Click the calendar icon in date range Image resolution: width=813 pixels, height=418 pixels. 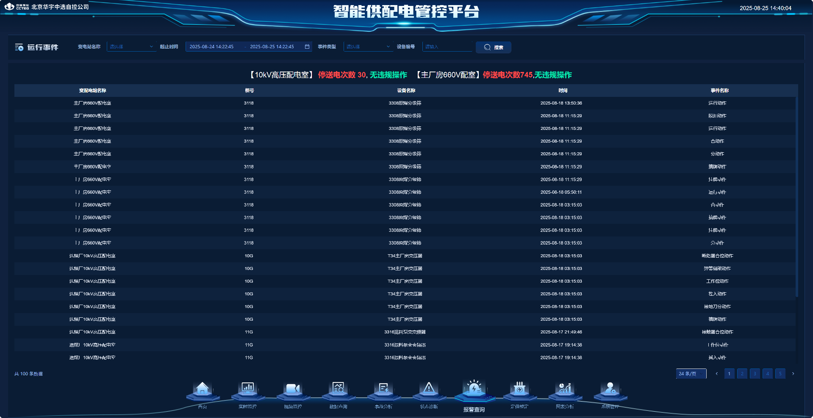coord(307,47)
